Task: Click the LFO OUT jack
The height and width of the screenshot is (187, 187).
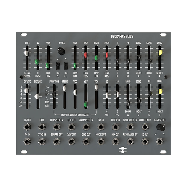Action: pos(71,127)
